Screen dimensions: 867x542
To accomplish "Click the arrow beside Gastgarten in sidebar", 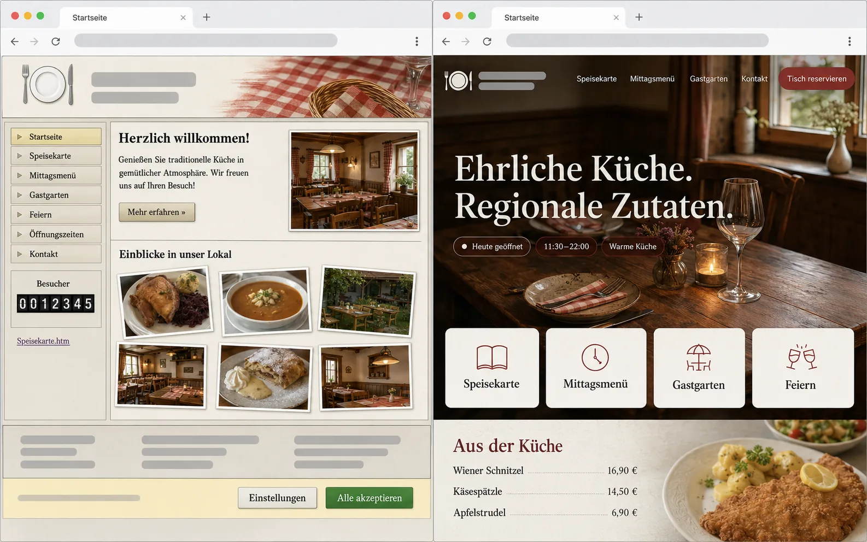I will [x=20, y=195].
